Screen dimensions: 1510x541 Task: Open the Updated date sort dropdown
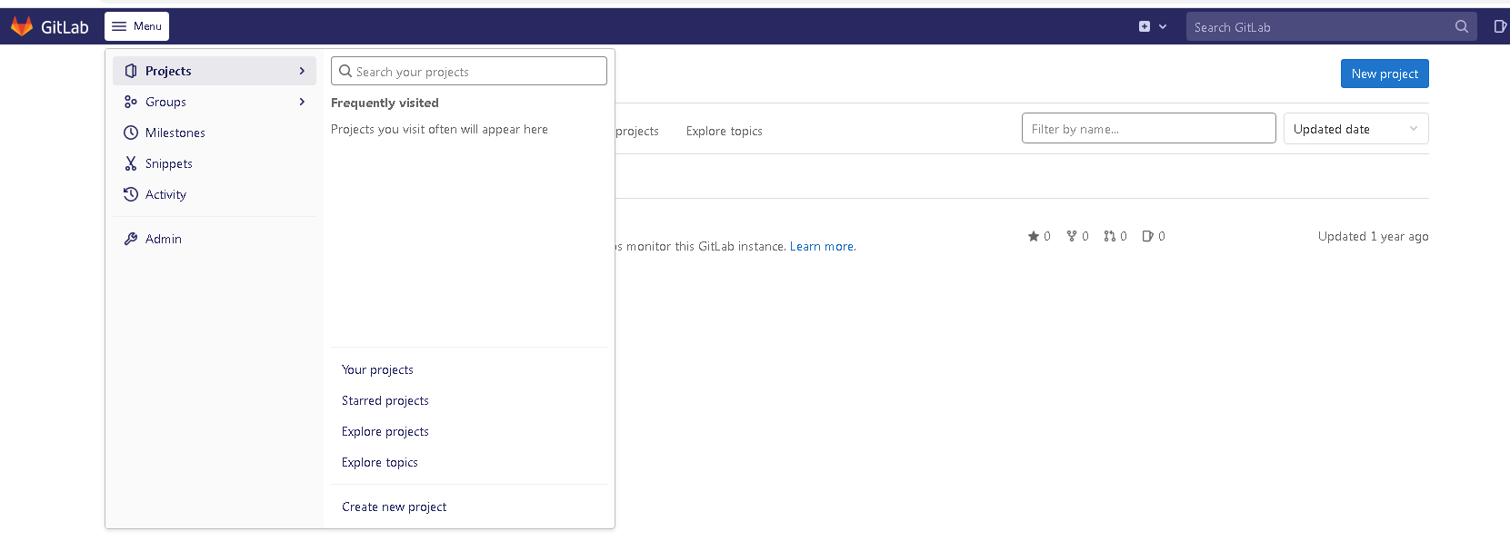pos(1355,129)
